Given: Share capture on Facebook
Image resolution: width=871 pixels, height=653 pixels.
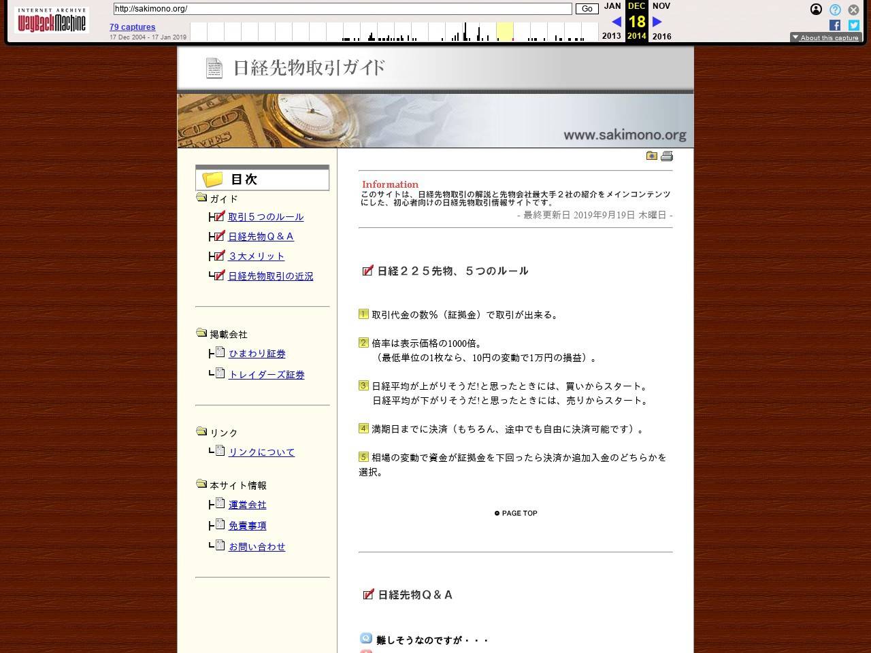Looking at the screenshot, I should 835,25.
